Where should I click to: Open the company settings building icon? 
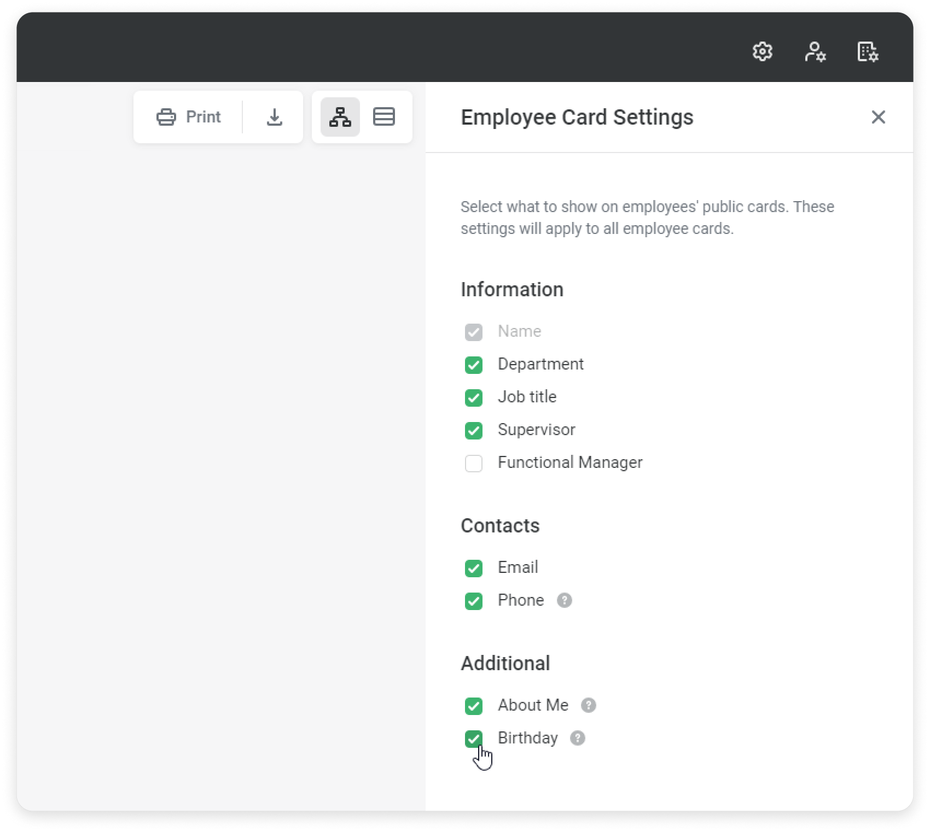[867, 52]
